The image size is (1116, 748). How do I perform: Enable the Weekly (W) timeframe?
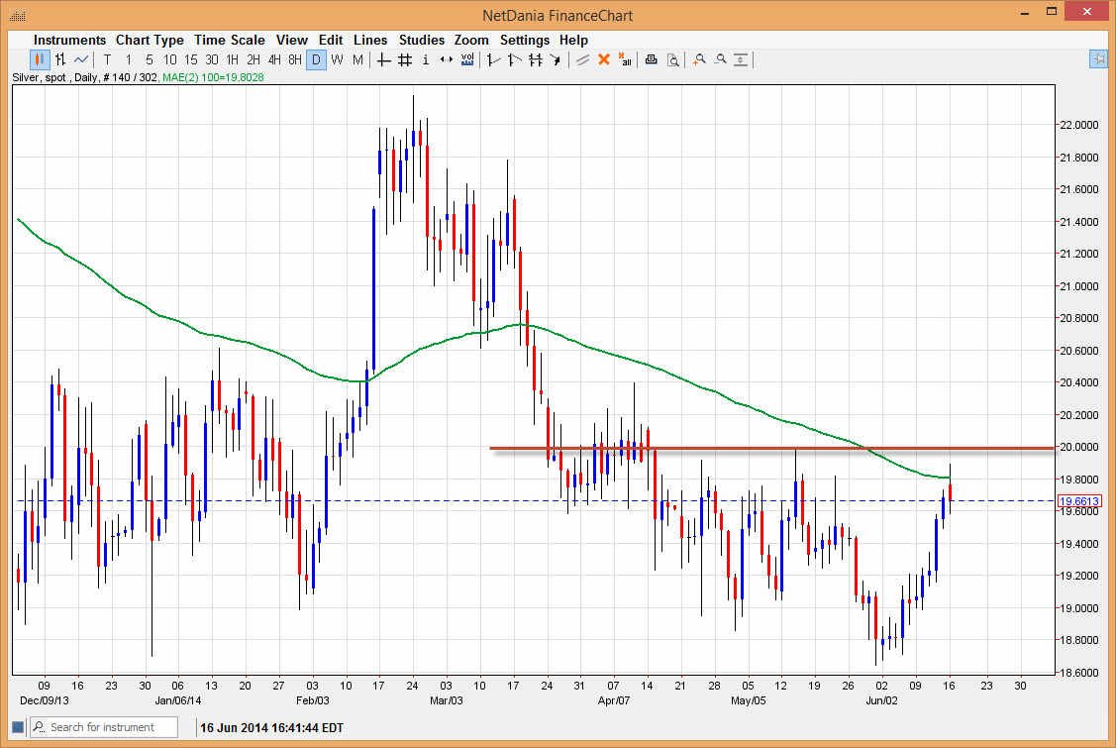coord(337,59)
